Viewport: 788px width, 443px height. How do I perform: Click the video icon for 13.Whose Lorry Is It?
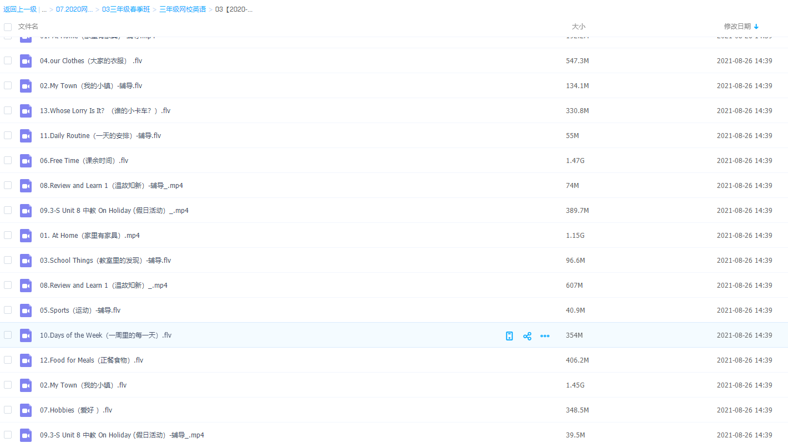[x=26, y=111]
